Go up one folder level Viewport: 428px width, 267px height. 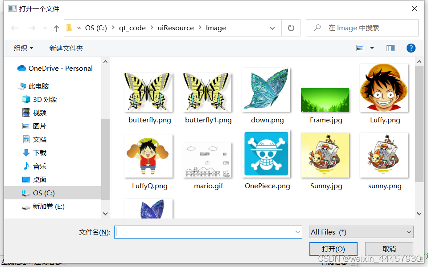57,28
